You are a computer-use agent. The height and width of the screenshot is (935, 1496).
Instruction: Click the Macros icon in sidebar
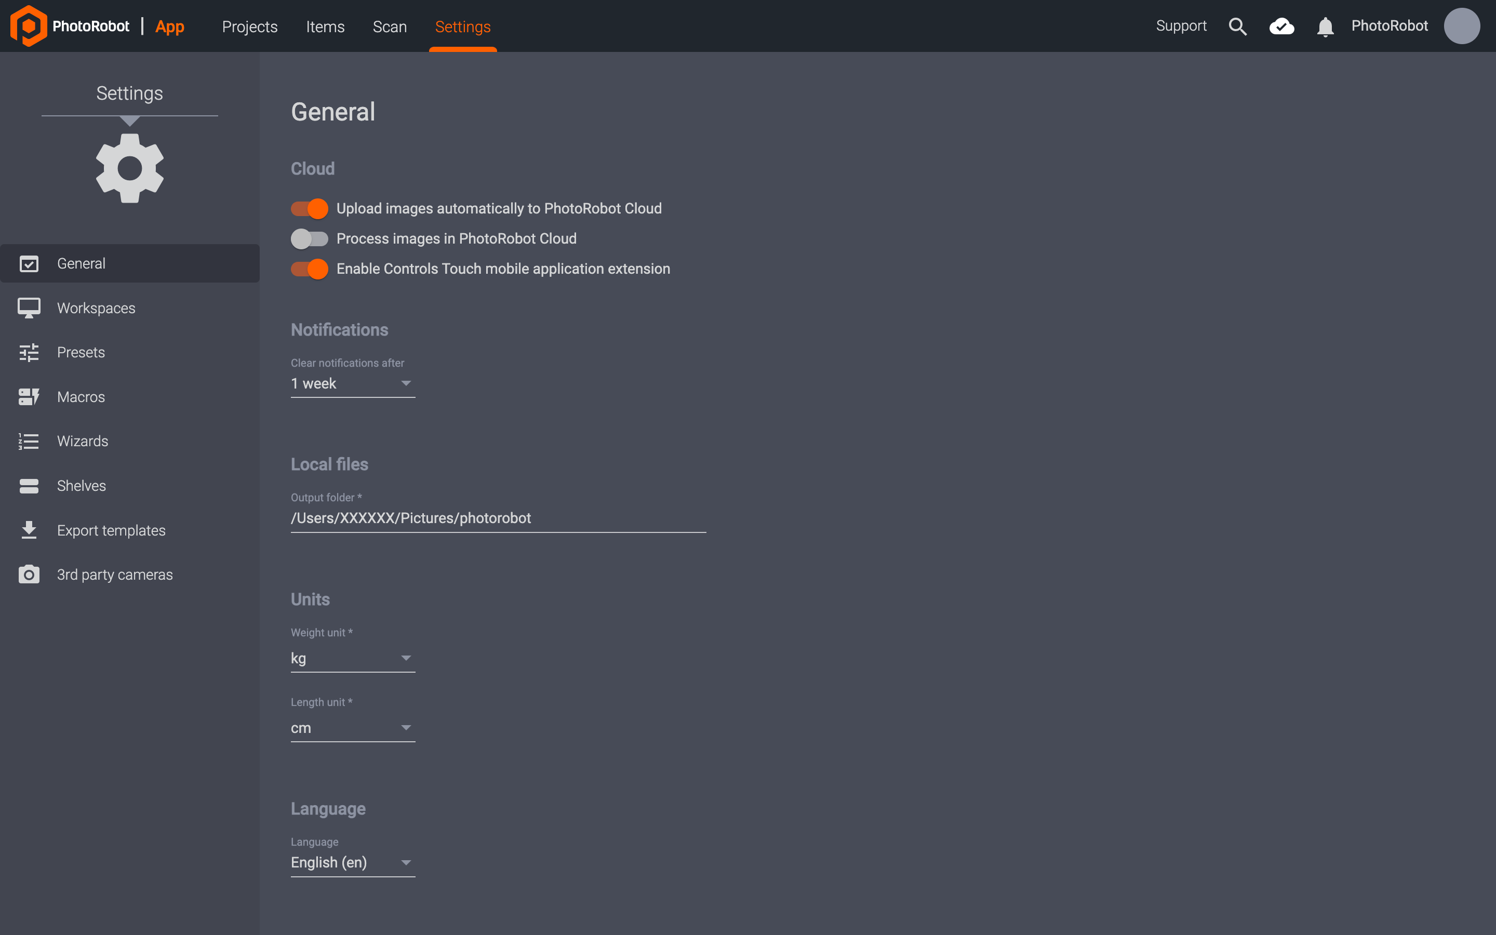point(29,397)
